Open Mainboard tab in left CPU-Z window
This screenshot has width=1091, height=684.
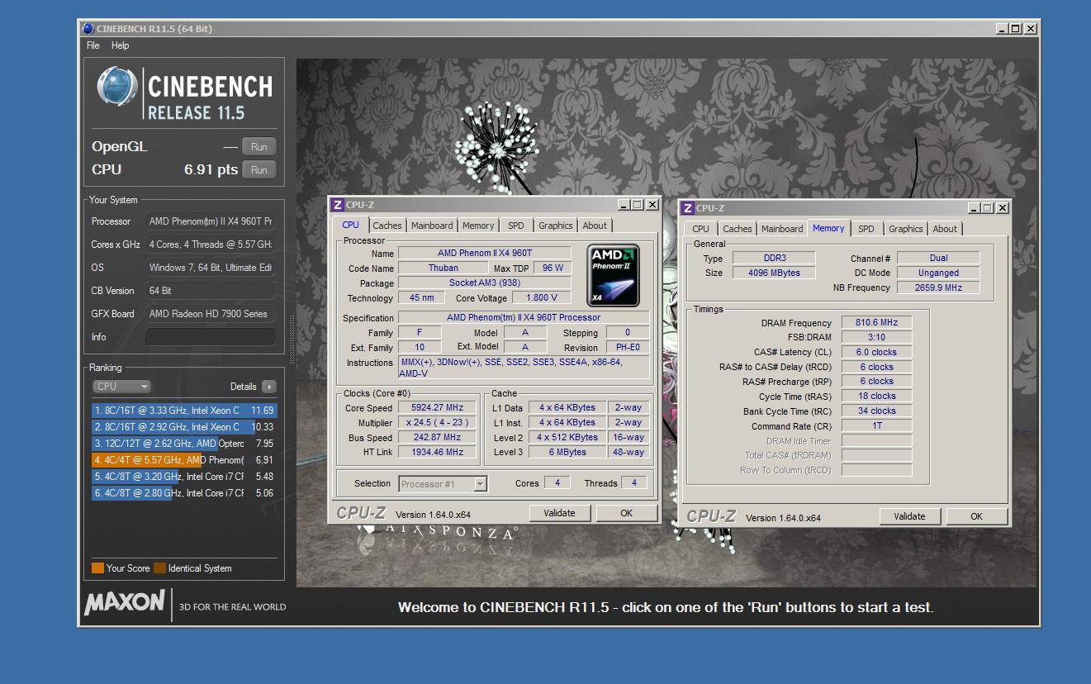pos(432,226)
